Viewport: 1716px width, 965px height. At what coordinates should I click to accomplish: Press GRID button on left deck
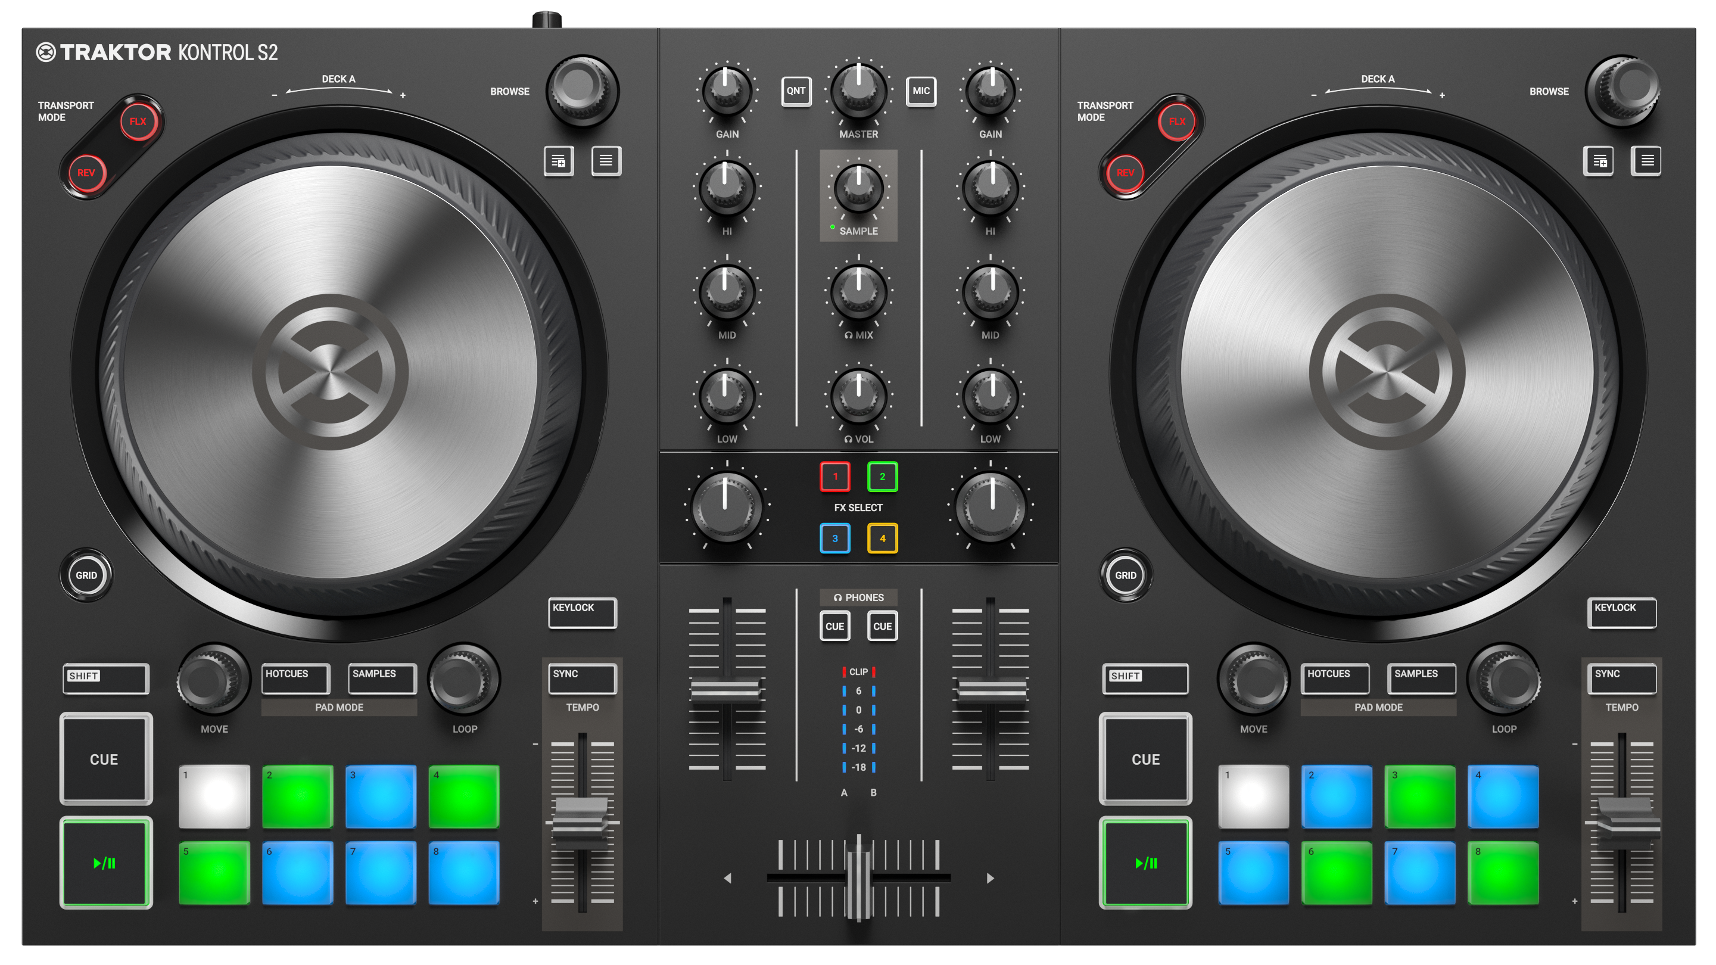tap(88, 575)
